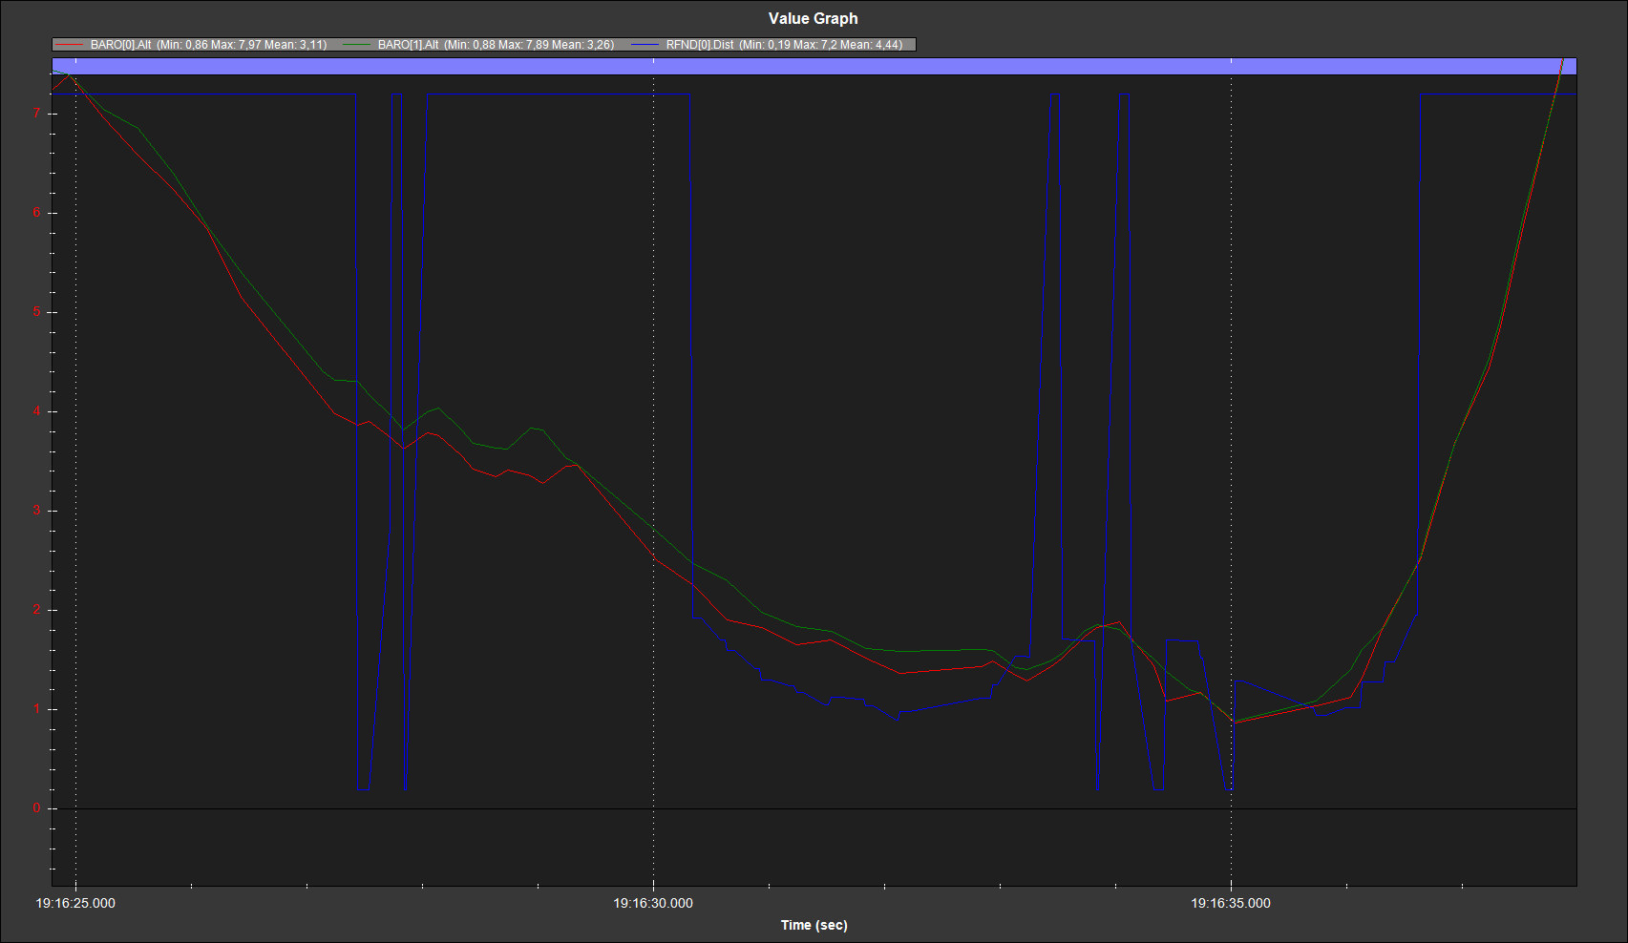Screen dimensions: 1628x943
Task: Click the green line sample in BARO[1] legend
Action: point(357,45)
